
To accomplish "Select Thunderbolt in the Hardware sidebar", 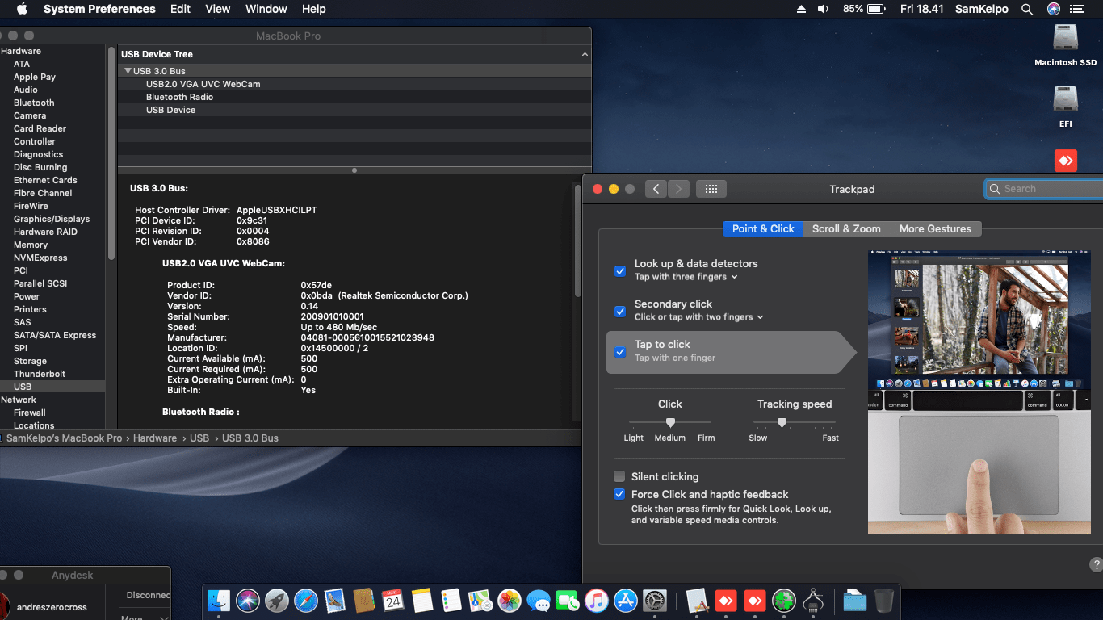I will click(40, 374).
